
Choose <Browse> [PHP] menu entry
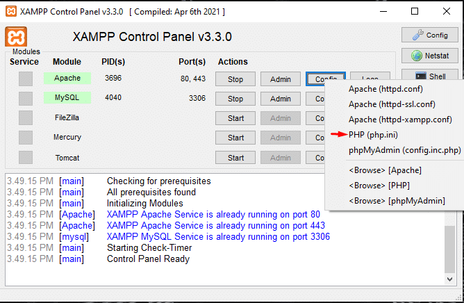tap(379, 186)
